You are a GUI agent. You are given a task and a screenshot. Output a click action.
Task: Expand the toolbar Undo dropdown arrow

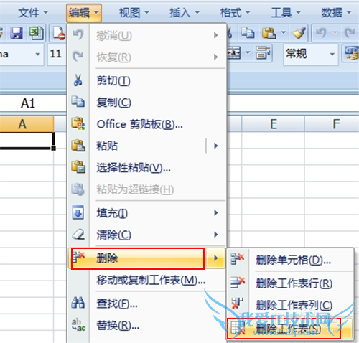pyautogui.click(x=335, y=33)
